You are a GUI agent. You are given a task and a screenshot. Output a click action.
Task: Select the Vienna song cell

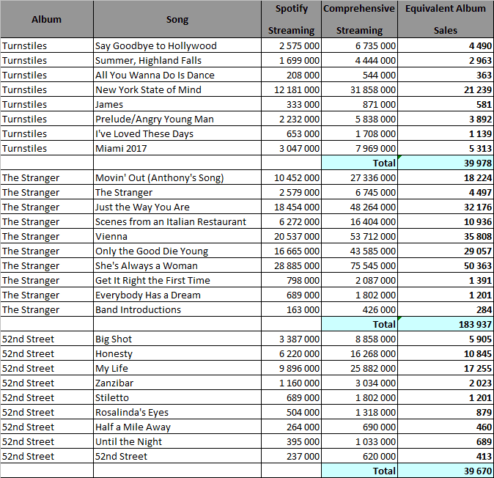[177, 236]
